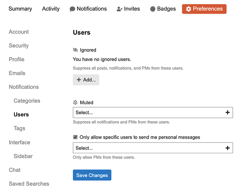Open Account preferences in sidebar
Viewport: 247px width, 193px height.
(19, 32)
